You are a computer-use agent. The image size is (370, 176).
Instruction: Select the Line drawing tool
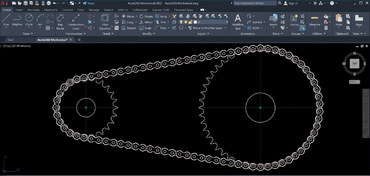pyautogui.click(x=6, y=19)
